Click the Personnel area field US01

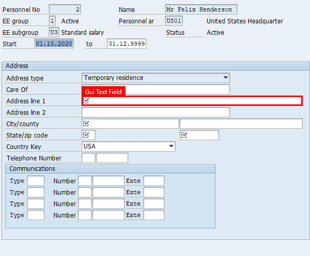pos(174,21)
